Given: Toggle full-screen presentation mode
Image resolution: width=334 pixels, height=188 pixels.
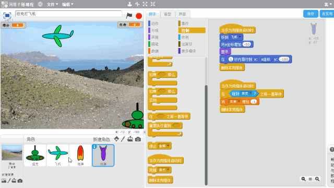Looking at the screenshot, I should point(7,16).
